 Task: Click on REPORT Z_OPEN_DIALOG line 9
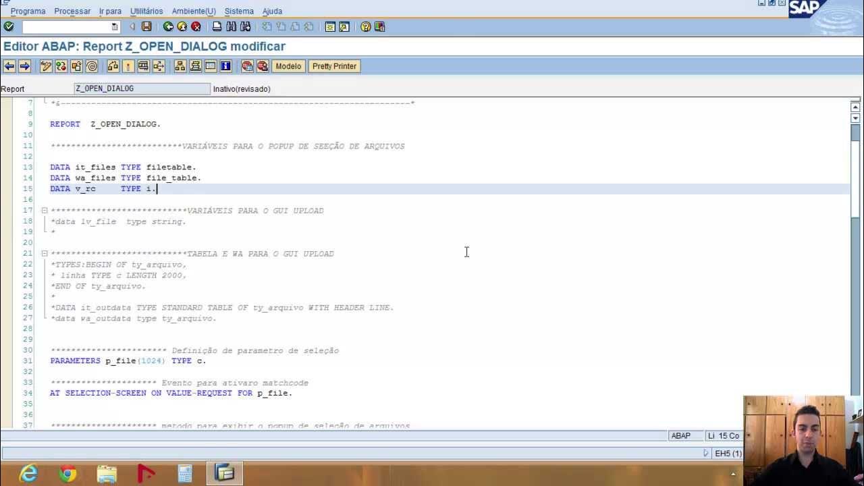pyautogui.click(x=105, y=124)
